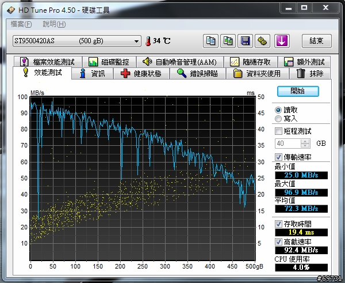Switch to the 檔案效能測試 tab
345x283 pixels.
48,62
